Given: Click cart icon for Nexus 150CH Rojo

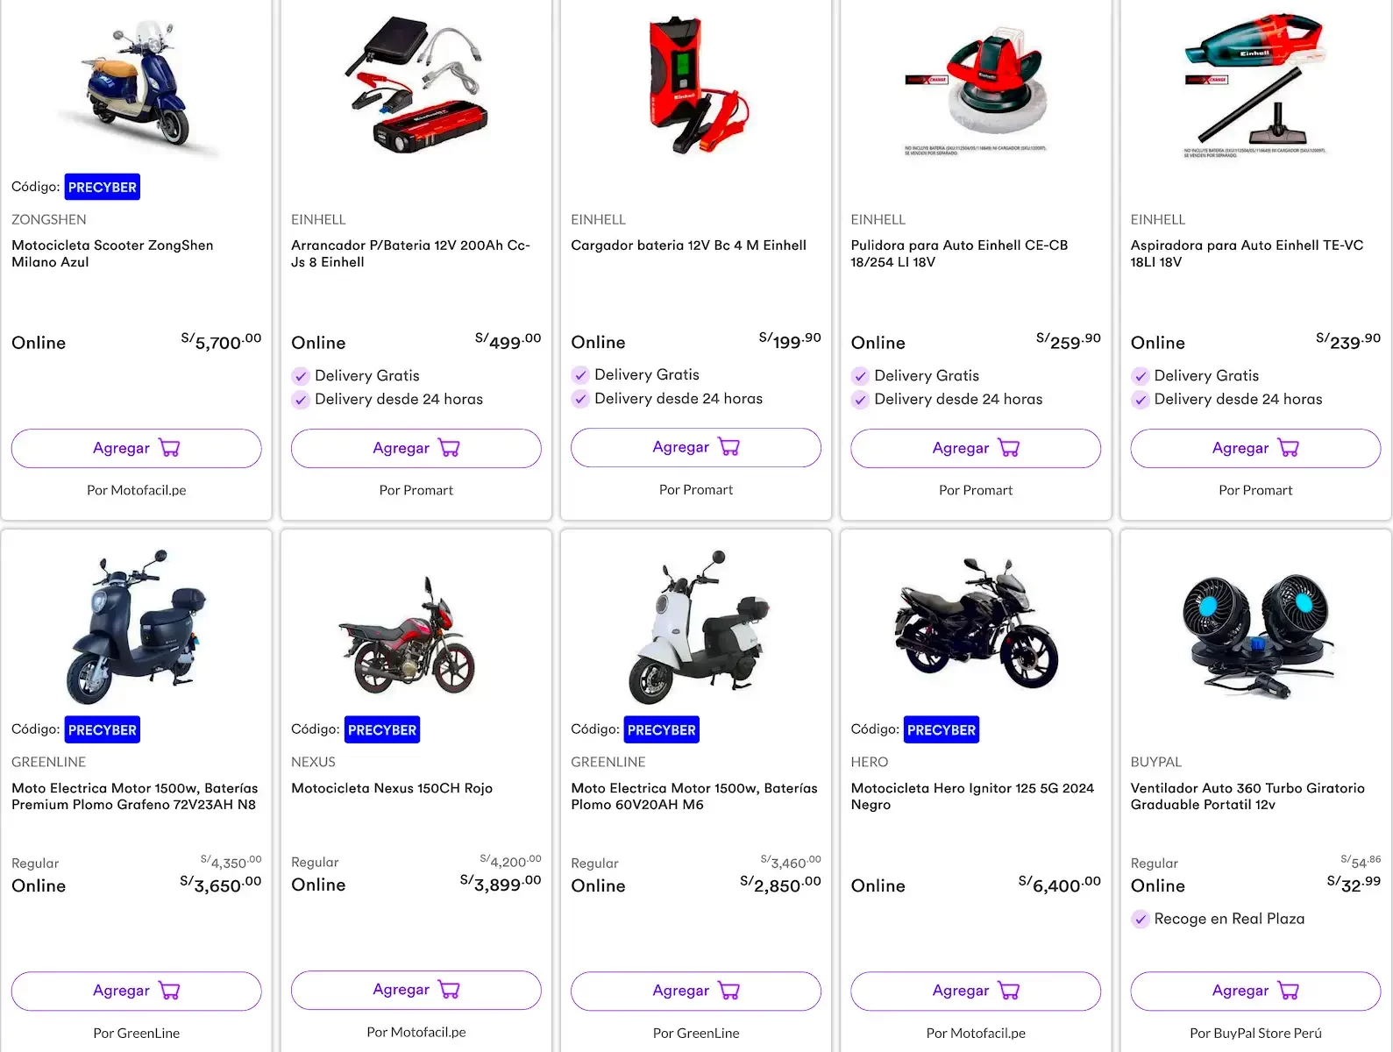Looking at the screenshot, I should [x=449, y=990].
